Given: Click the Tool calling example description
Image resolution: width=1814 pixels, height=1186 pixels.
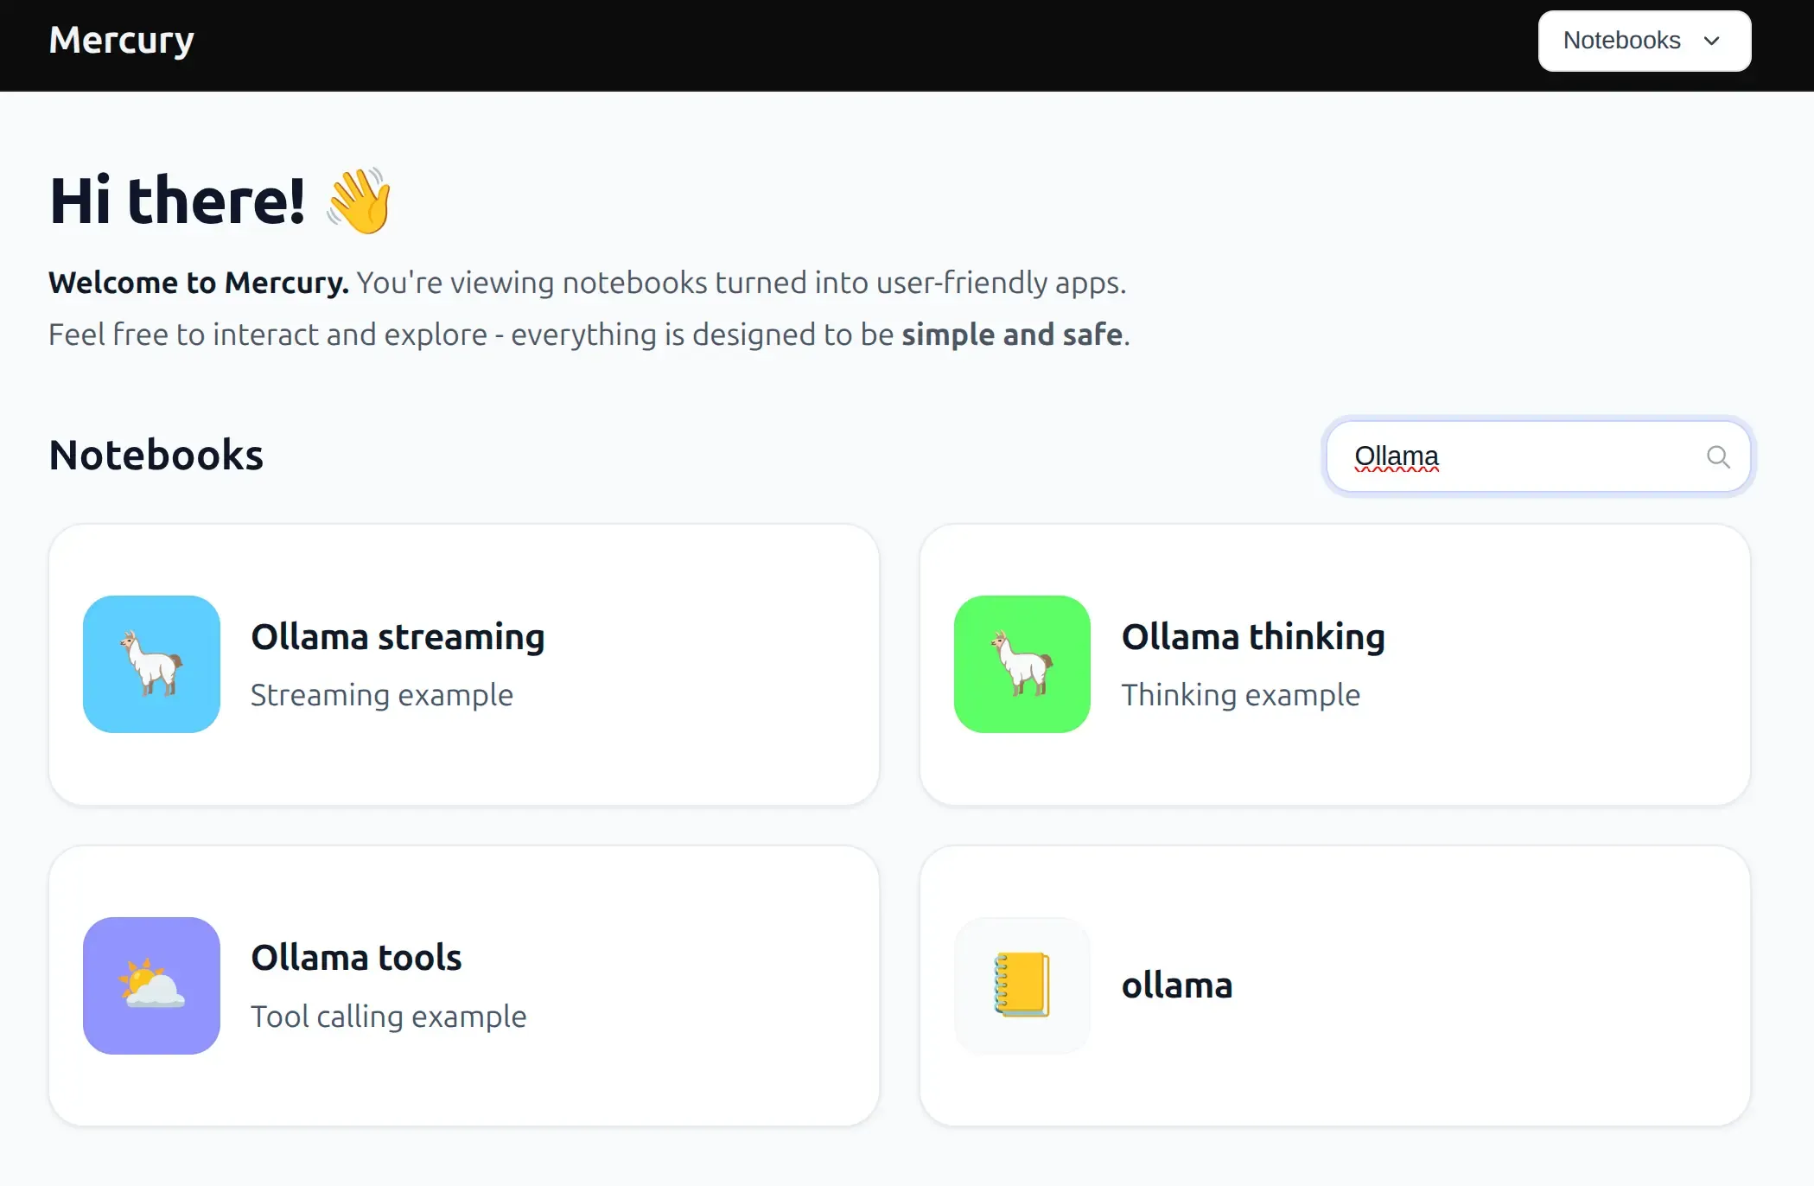Looking at the screenshot, I should [x=388, y=1017].
